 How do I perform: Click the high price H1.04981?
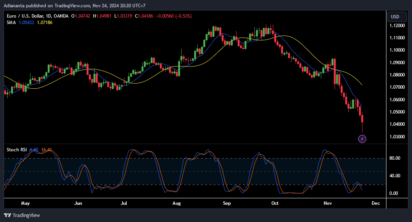coord(102,16)
